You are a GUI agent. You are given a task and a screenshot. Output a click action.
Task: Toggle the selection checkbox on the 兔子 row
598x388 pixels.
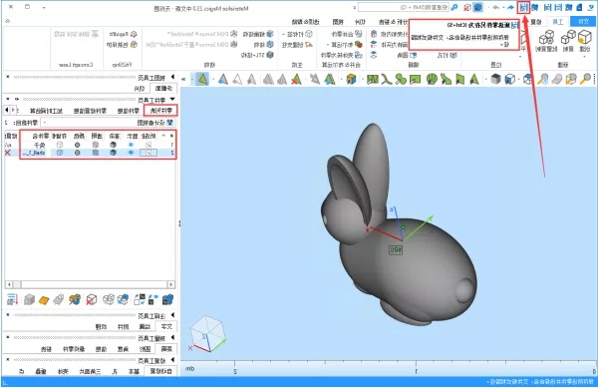(149, 145)
